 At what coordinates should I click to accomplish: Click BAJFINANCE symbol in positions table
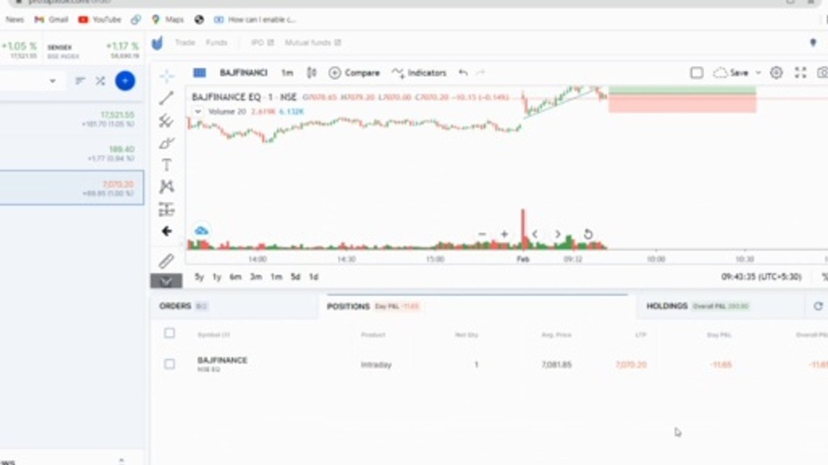pos(223,360)
